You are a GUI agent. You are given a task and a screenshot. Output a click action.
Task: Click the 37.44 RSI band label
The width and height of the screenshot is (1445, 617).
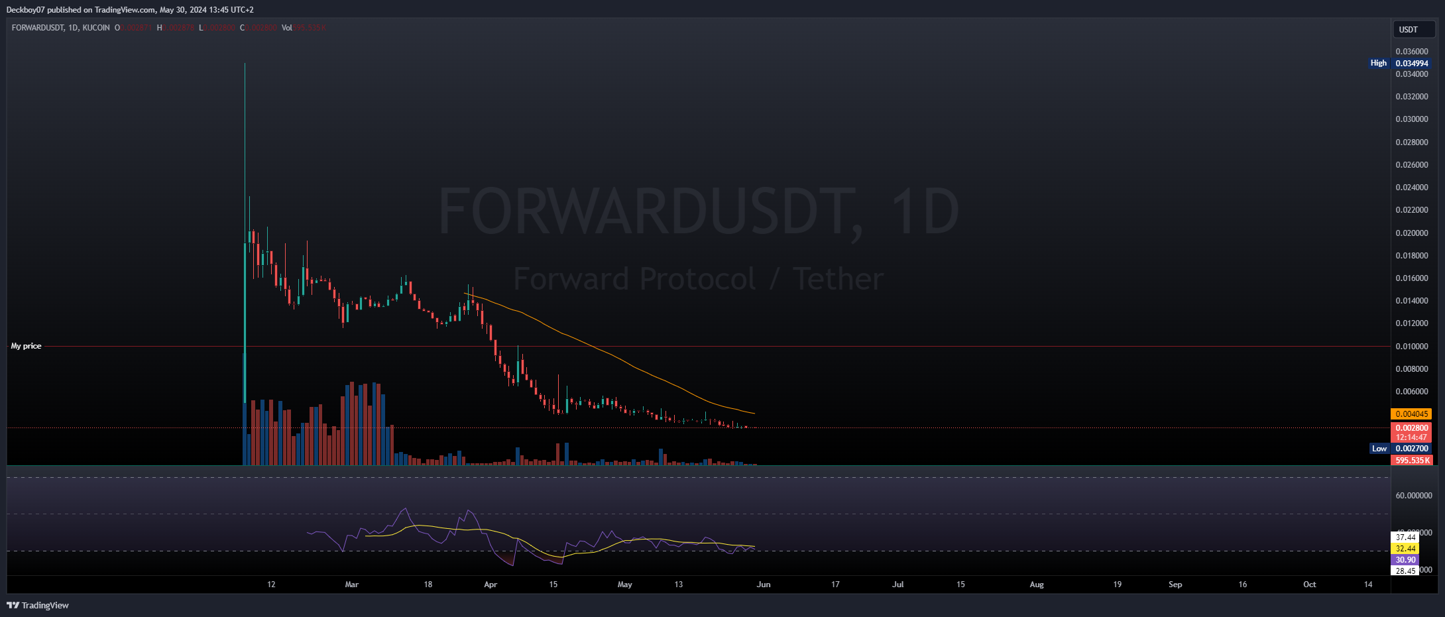point(1405,537)
